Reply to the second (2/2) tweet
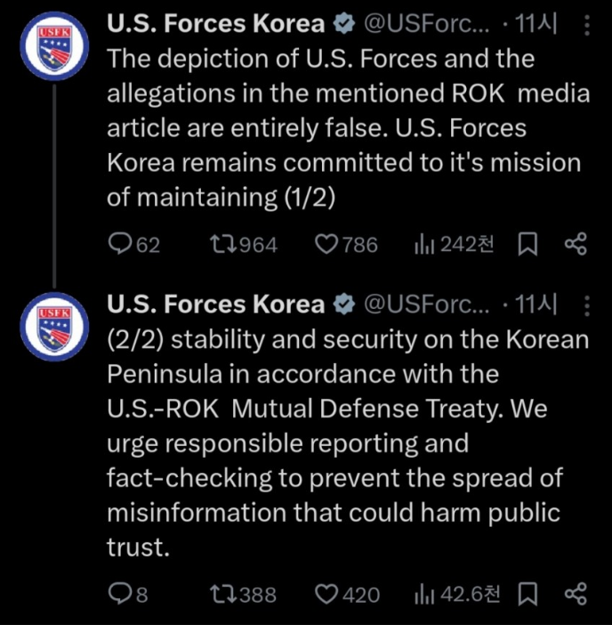 click(119, 593)
